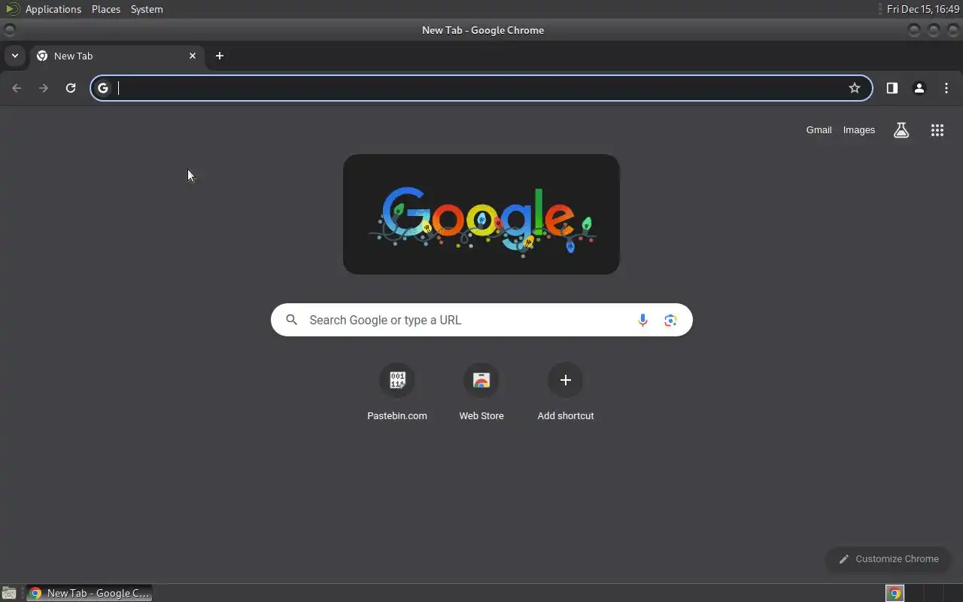963x602 pixels.
Task: Open the tab search dropdown arrow
Action: [14, 56]
